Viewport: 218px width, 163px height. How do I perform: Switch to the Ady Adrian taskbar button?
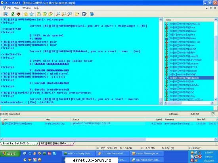tap(147, 160)
